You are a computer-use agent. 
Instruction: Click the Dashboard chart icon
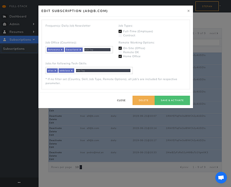(5, 16)
